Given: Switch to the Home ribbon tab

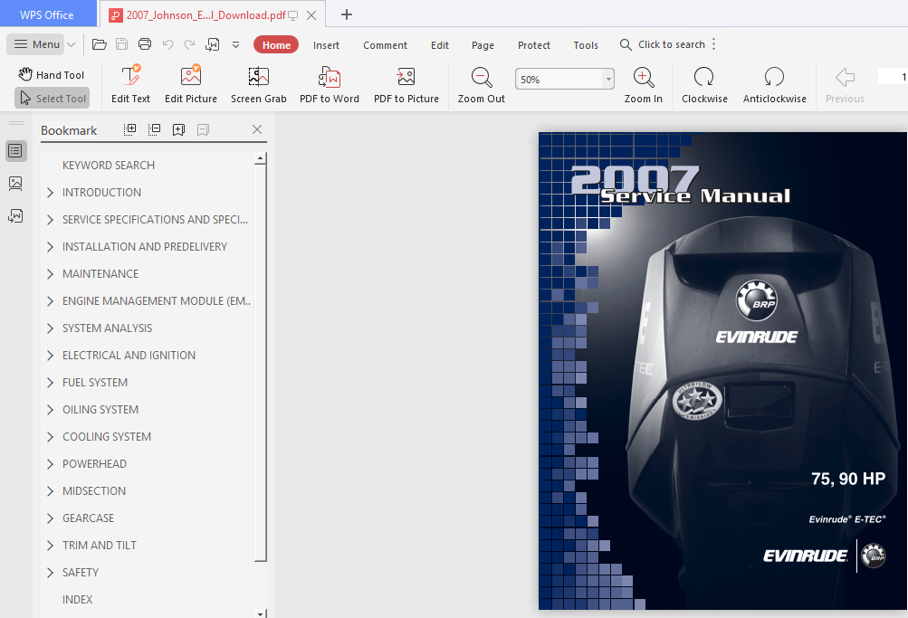Looking at the screenshot, I should pos(276,45).
